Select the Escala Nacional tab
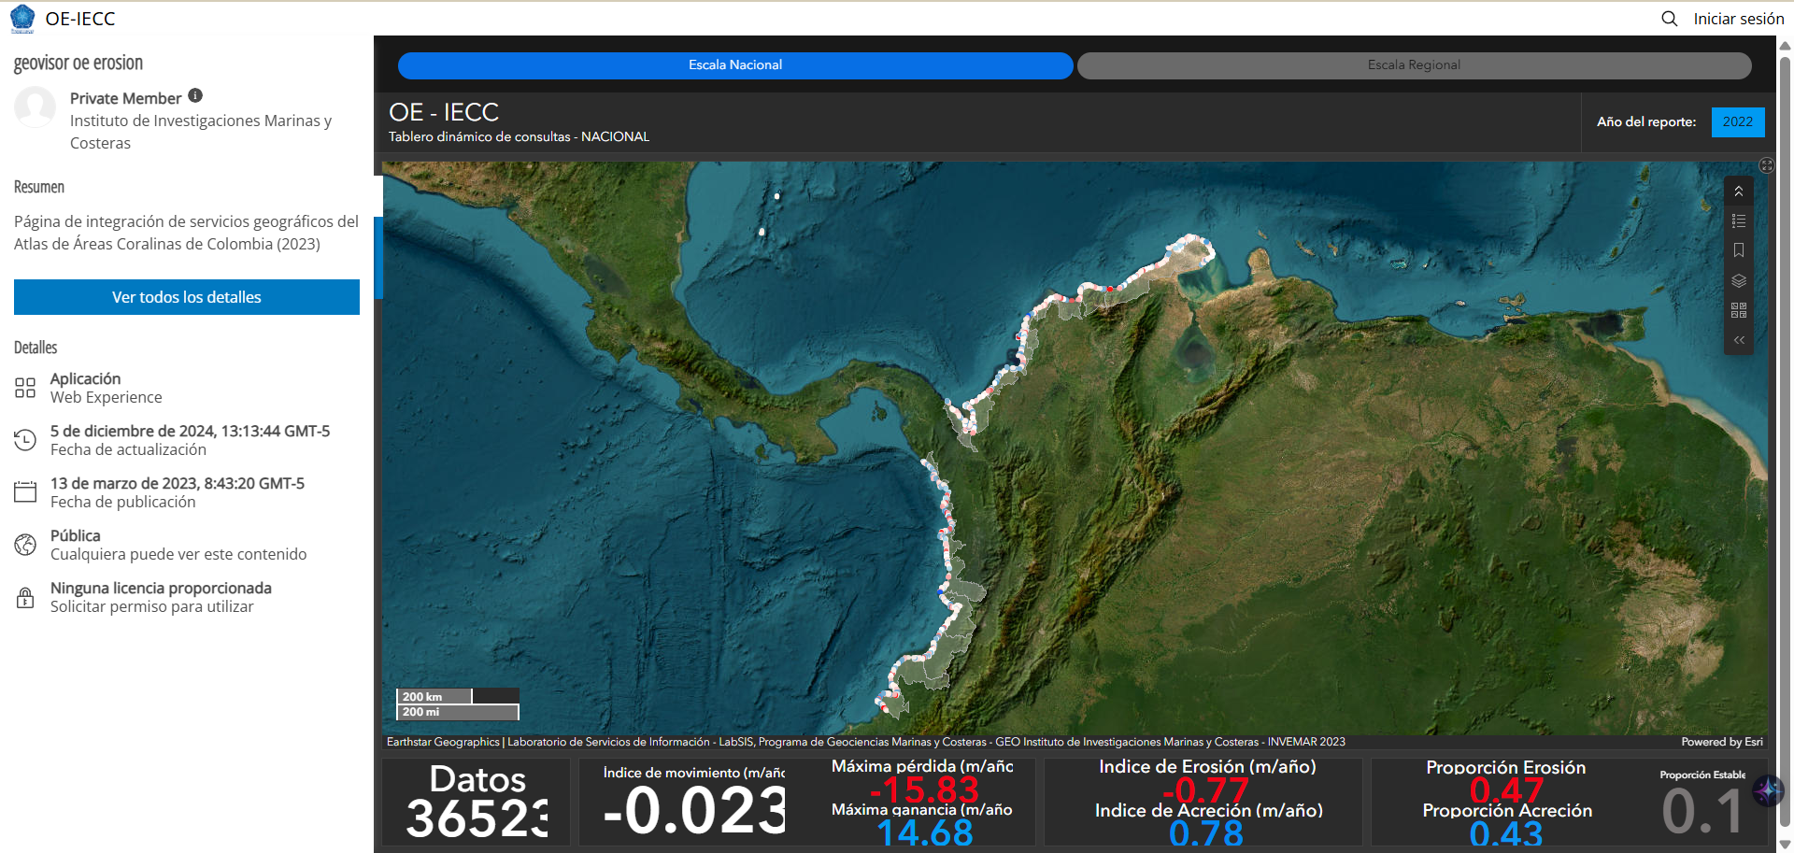 click(x=735, y=65)
